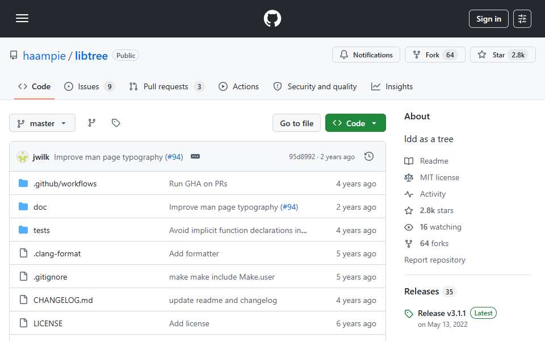Go to GitHub homepage via Octocat logo

tap(272, 18)
